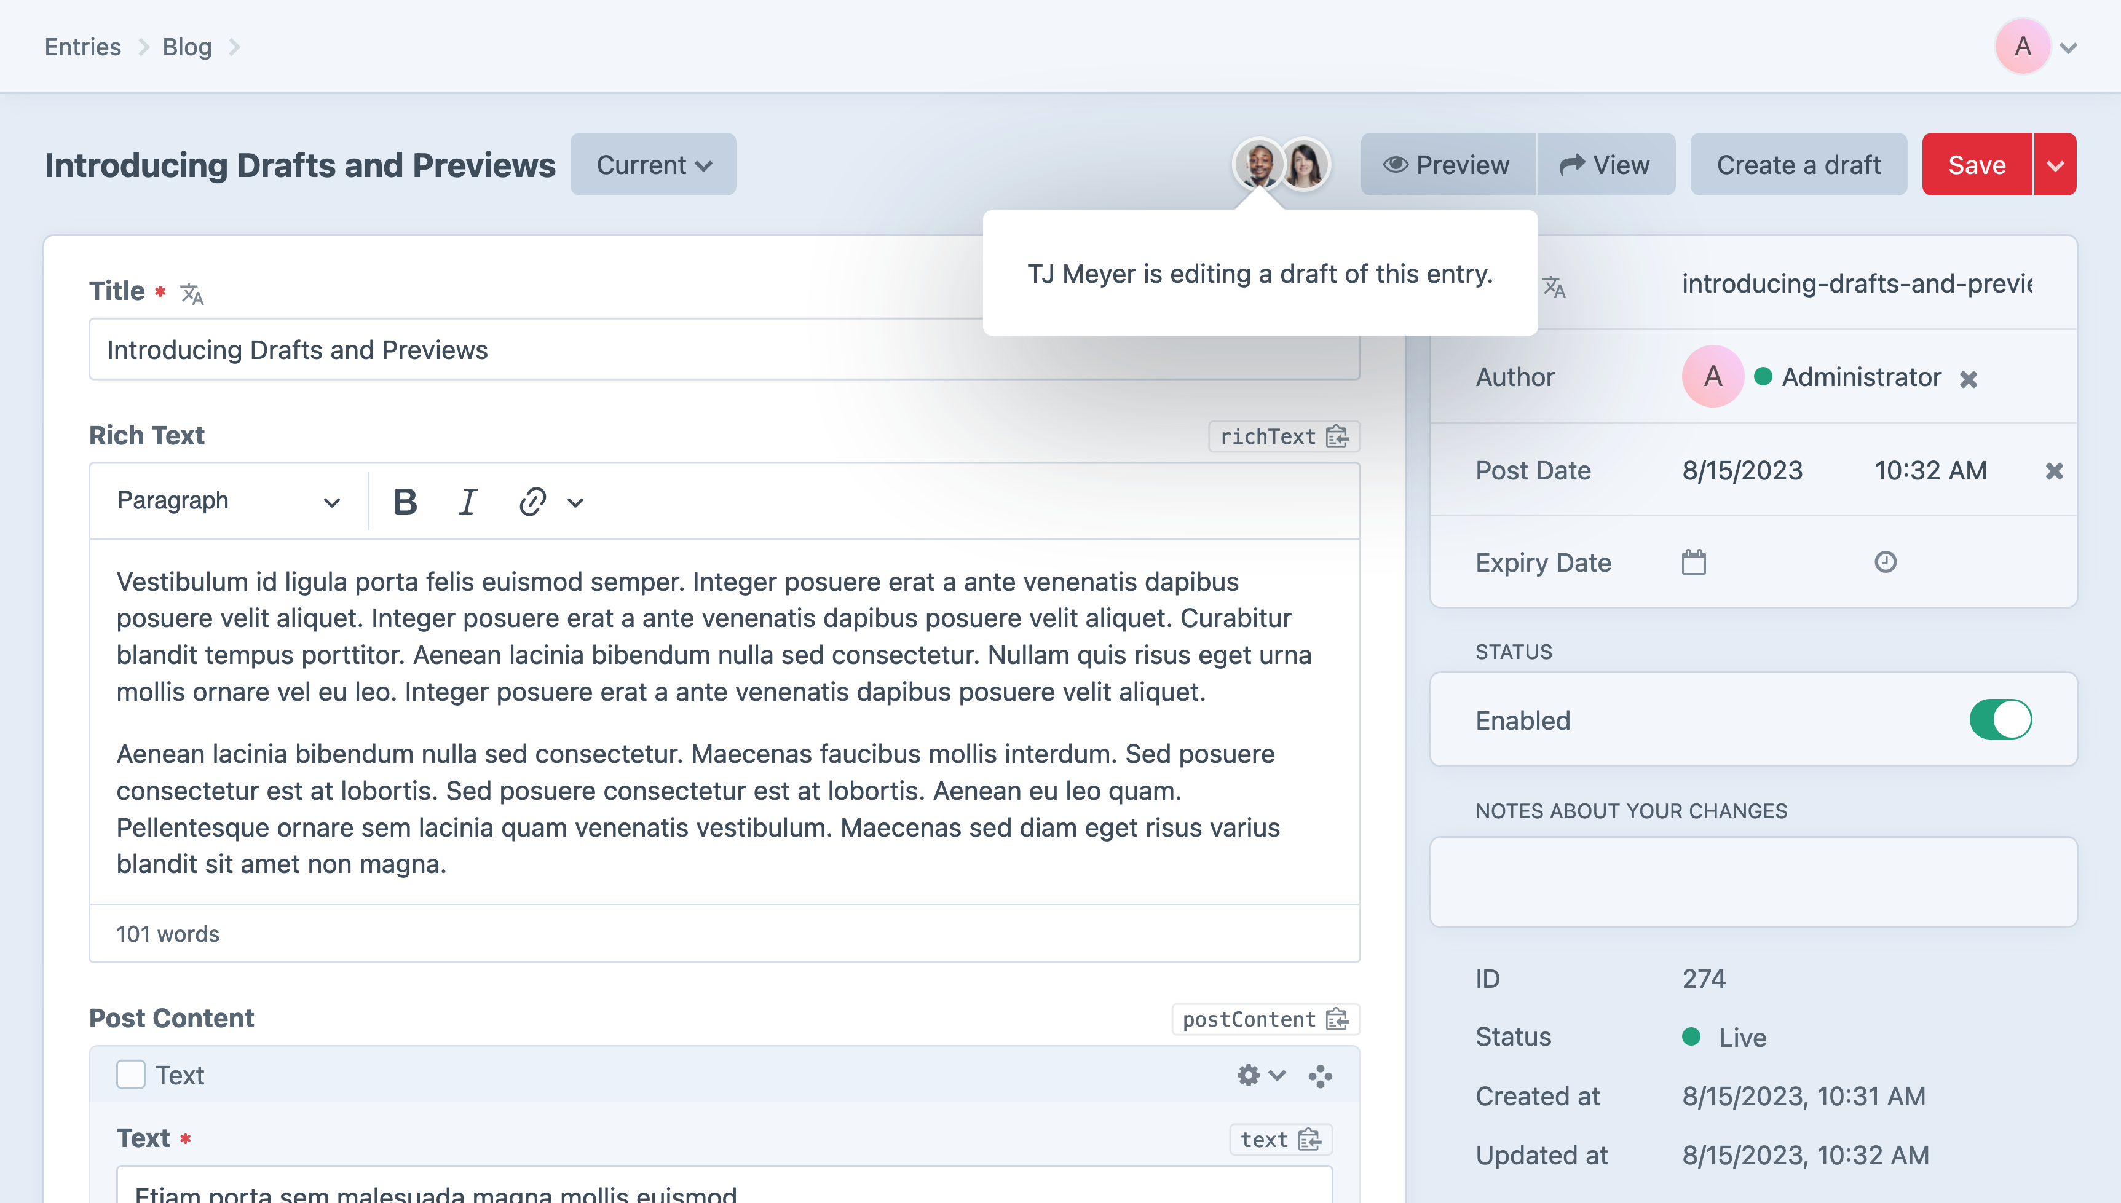
Task: Open translation options next to Title
Action: 192,293
